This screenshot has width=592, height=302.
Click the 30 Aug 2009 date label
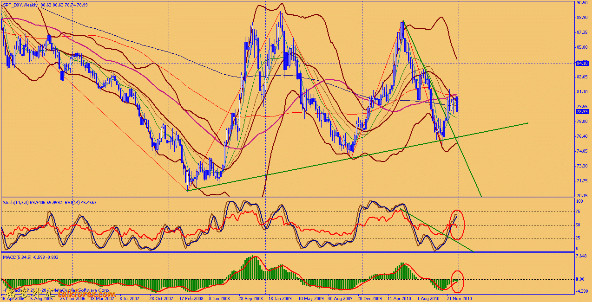340,299
